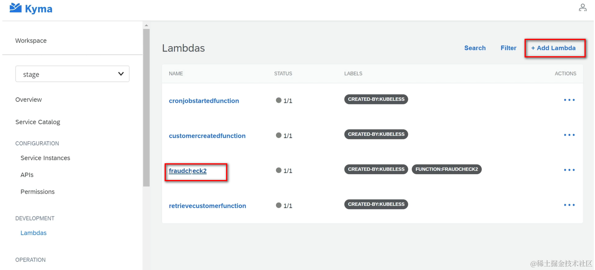
Task: Open the fraudcheck2 lambda link
Action: pyautogui.click(x=188, y=171)
